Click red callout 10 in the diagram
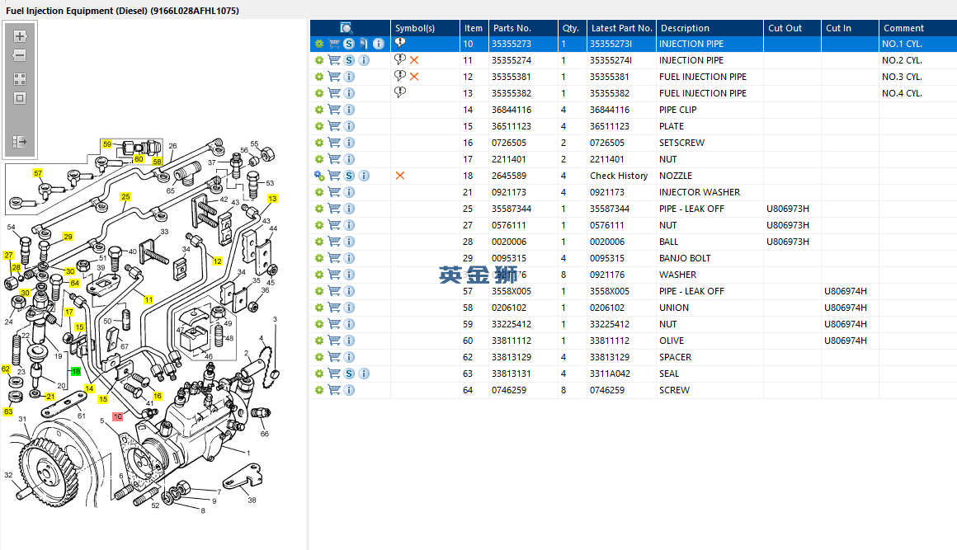The width and height of the screenshot is (957, 550). (x=118, y=416)
